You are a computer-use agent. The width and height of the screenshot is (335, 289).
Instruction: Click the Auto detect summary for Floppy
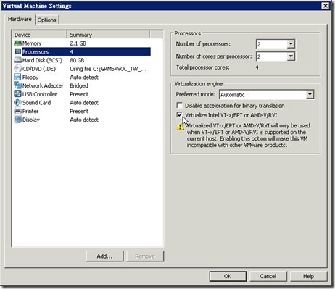[84, 78]
